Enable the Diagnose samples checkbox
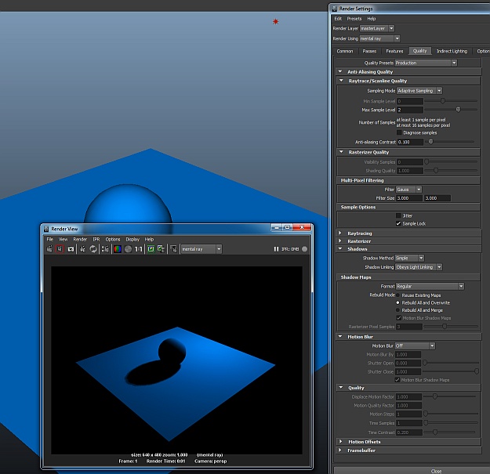This screenshot has width=490, height=474. click(x=399, y=132)
